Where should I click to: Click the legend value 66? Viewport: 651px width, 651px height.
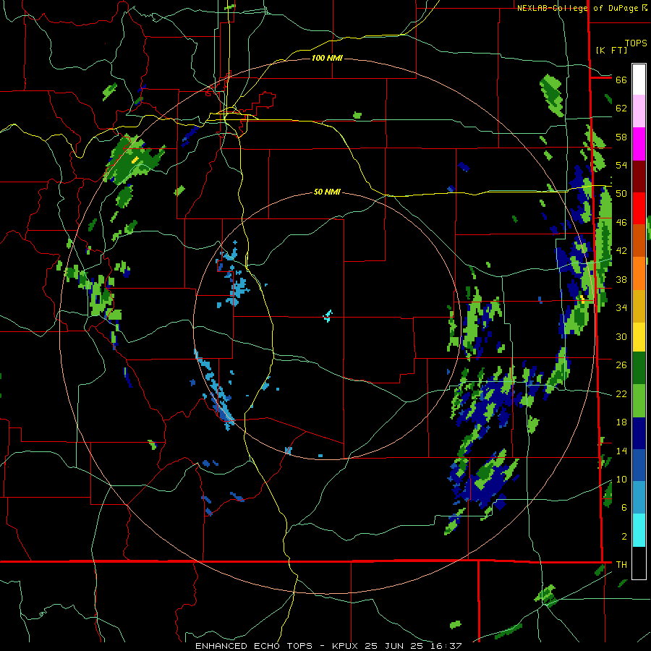click(x=621, y=80)
